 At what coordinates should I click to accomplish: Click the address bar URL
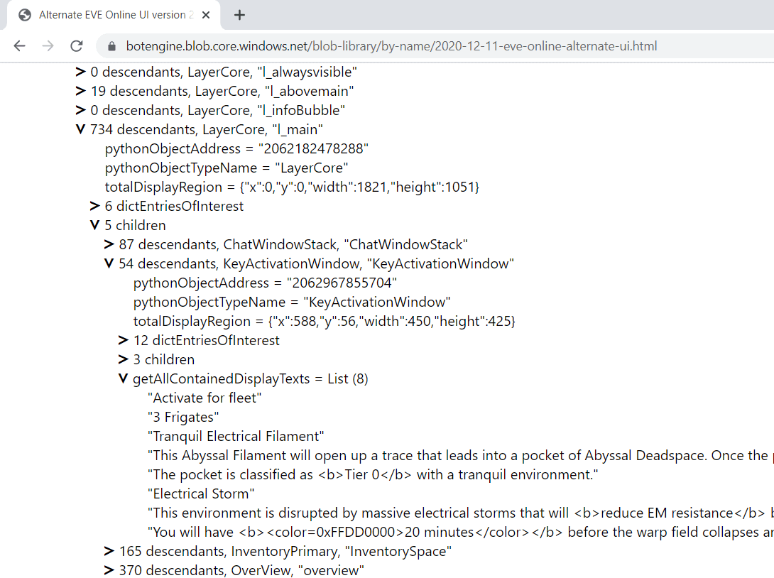point(391,46)
